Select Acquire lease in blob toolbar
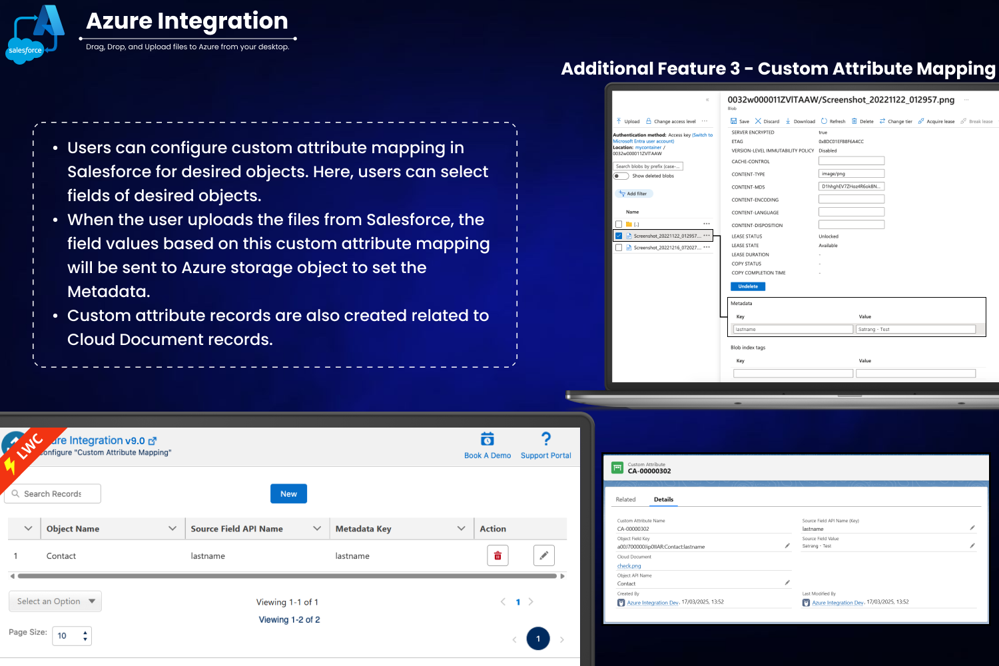Image resolution: width=999 pixels, height=666 pixels. (x=936, y=121)
